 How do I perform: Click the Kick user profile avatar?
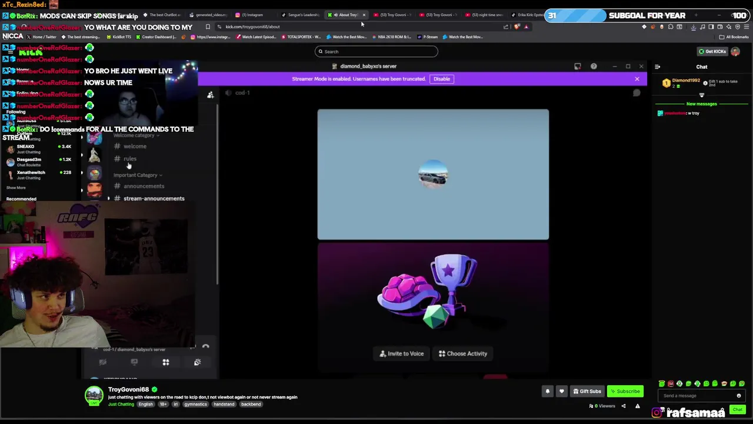(x=735, y=51)
